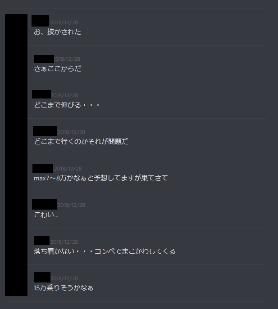Image resolution: width=278 pixels, height=309 pixels.
Task: Click the timestamp above '落ち着かない' message
Action: [64, 242]
